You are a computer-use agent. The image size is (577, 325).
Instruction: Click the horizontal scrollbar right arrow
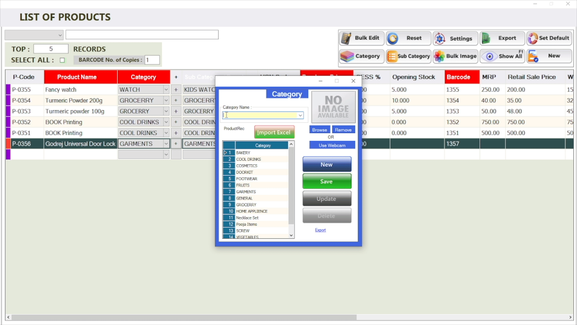pos(570,317)
